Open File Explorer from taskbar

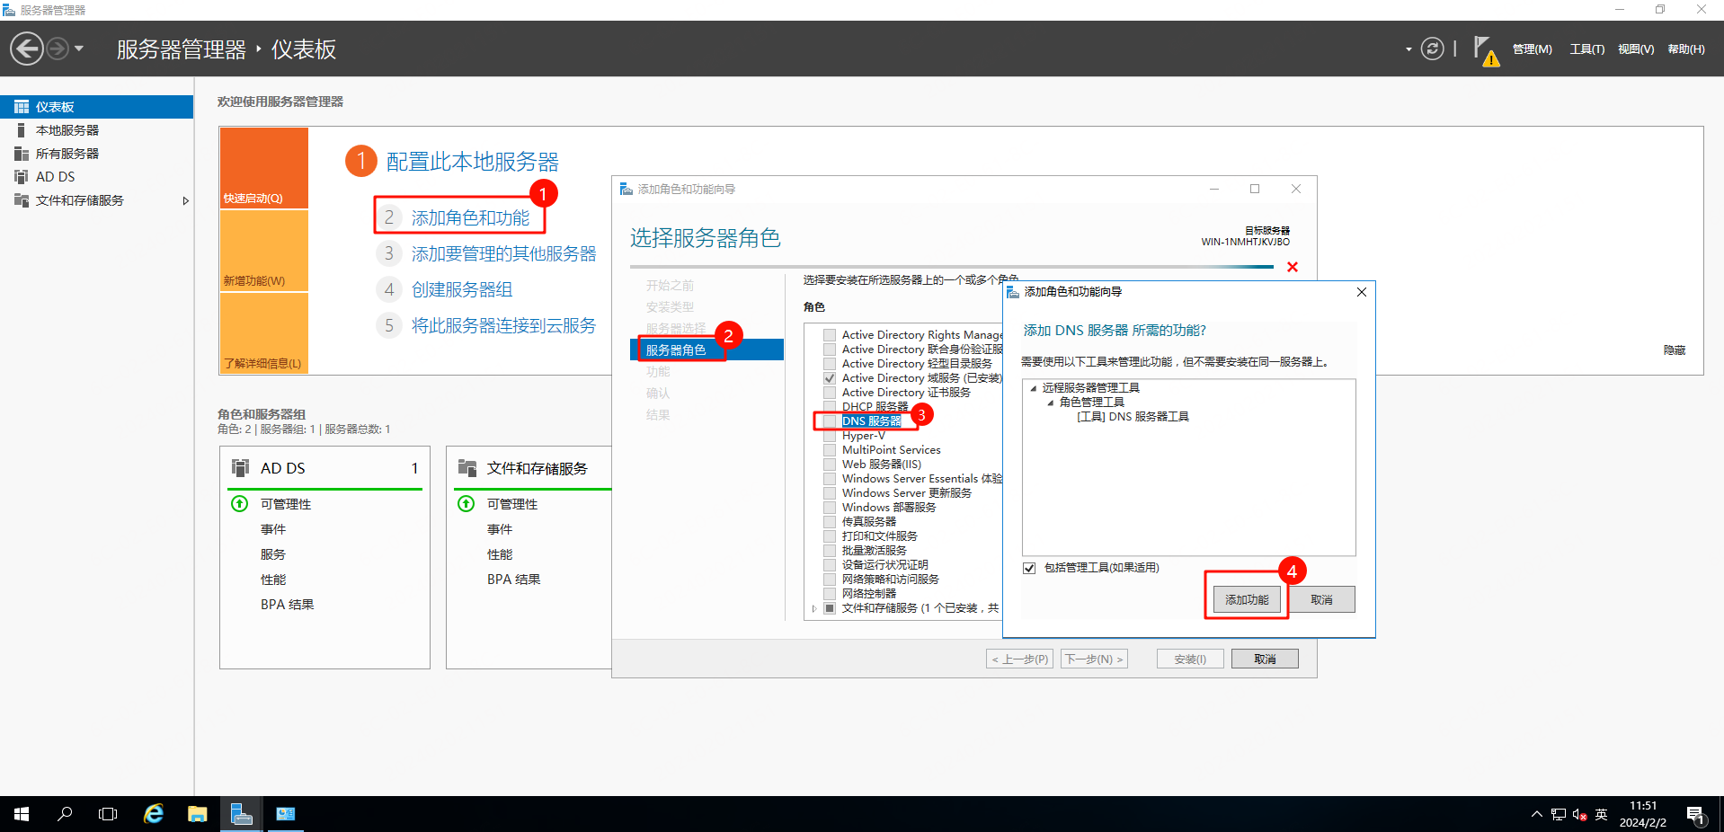click(197, 814)
